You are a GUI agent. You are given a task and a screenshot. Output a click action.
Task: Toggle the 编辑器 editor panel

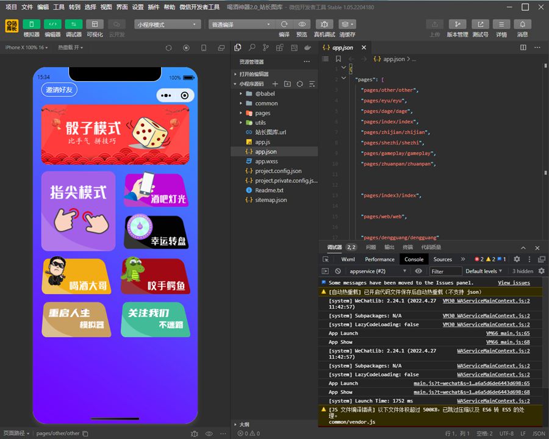(52, 24)
